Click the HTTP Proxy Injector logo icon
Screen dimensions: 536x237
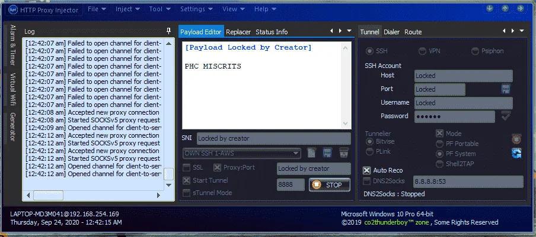click(13, 10)
